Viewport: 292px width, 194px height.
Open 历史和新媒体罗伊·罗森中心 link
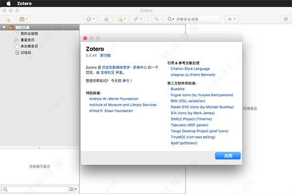coord(125,68)
